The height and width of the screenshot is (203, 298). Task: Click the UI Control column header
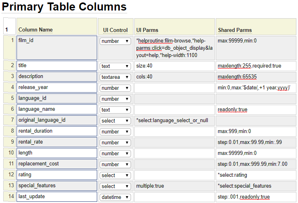tap(115, 30)
